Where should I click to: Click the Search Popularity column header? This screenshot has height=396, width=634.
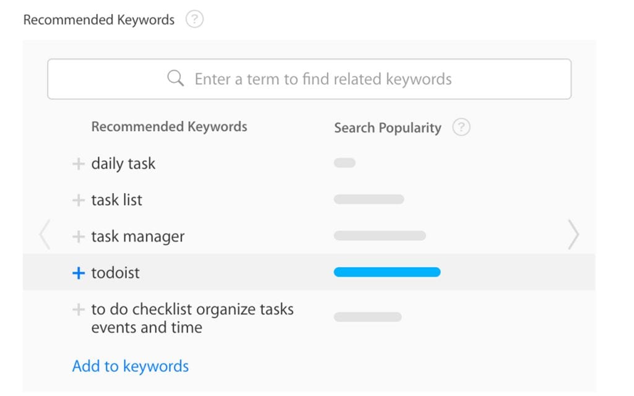coord(388,128)
